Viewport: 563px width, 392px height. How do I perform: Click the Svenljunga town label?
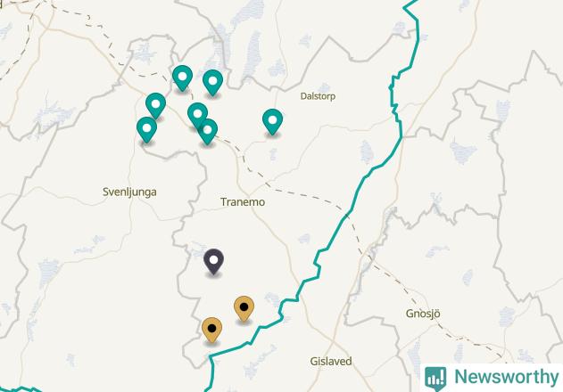pos(129,192)
